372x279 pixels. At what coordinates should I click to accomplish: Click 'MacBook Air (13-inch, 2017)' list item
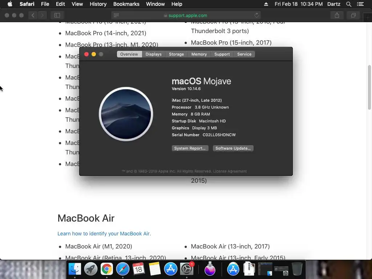(230, 246)
